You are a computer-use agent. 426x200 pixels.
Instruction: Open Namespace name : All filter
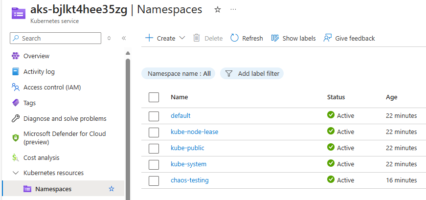pos(178,74)
